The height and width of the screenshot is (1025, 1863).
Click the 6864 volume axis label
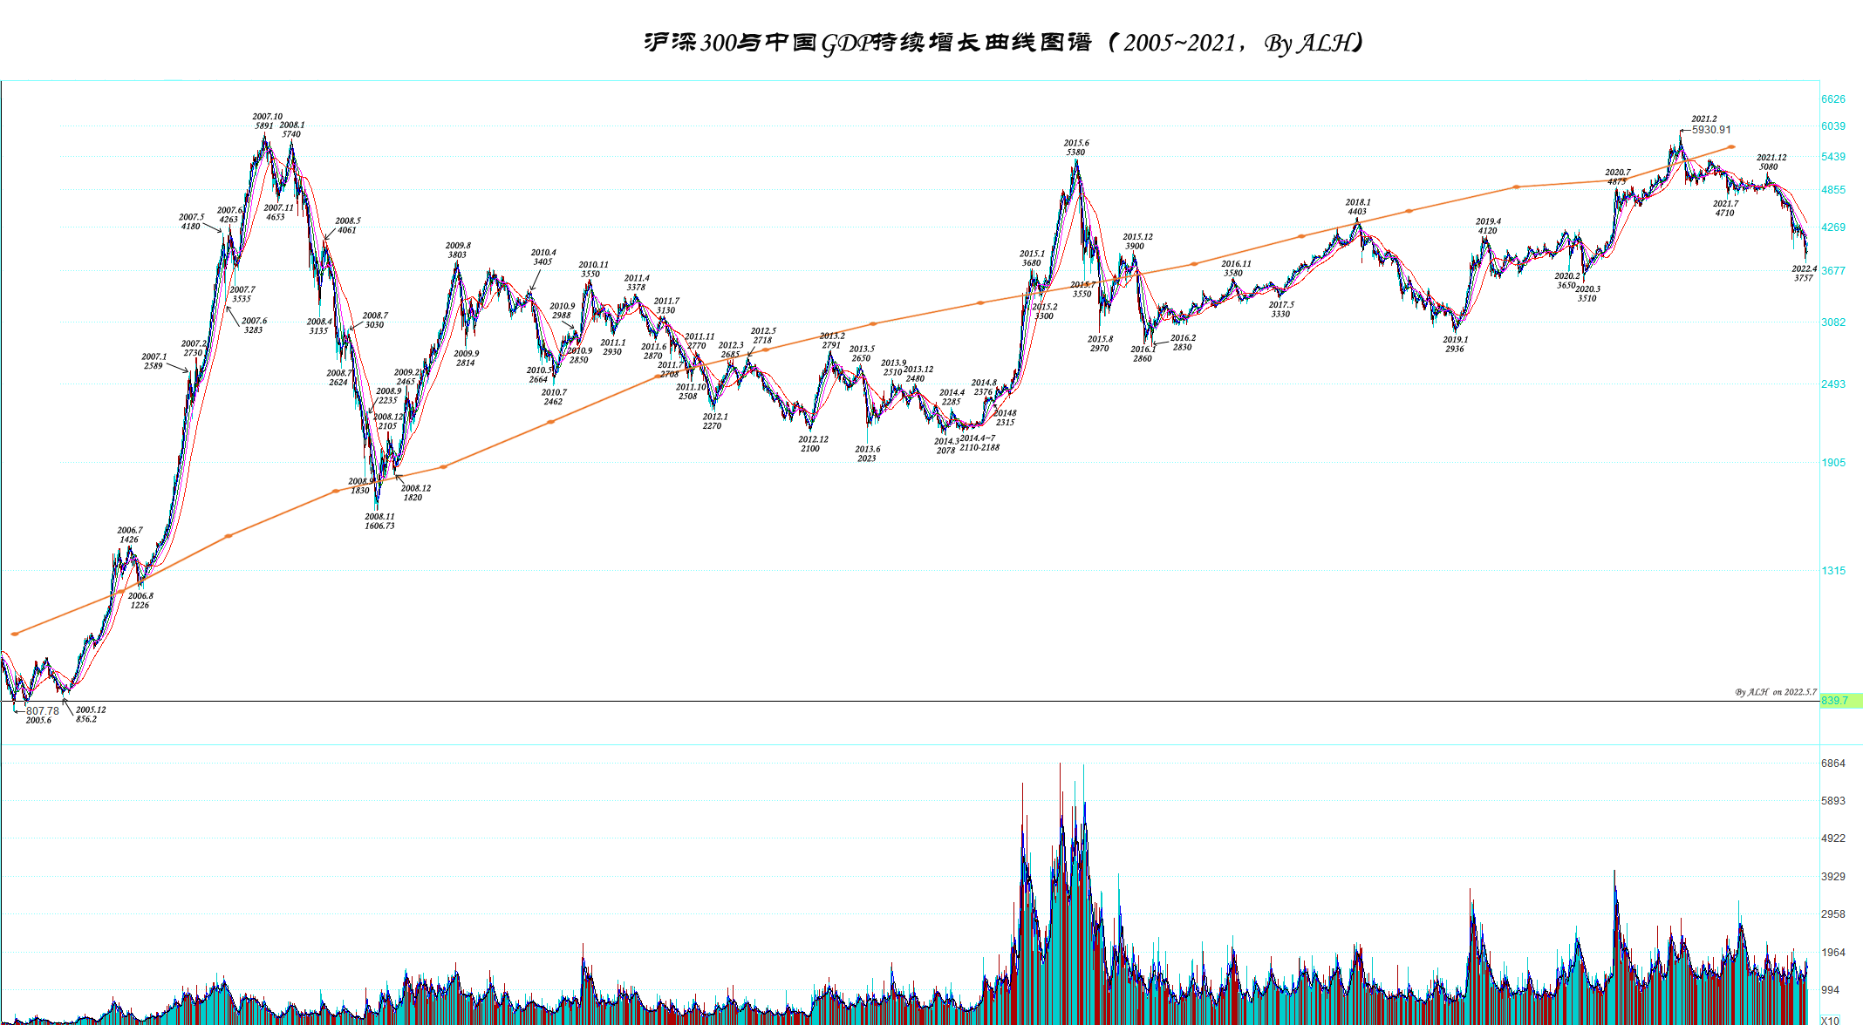pos(1832,764)
